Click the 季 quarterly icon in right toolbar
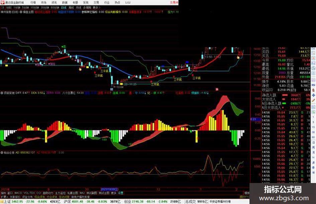 313,167
